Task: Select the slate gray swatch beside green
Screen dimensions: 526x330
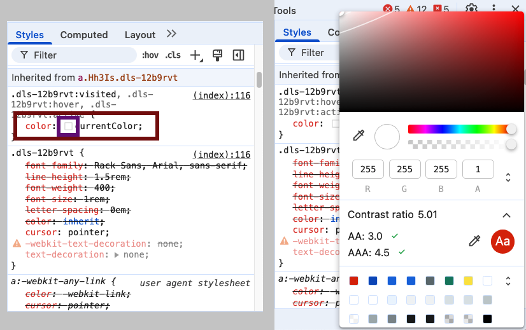Action: click(430, 281)
